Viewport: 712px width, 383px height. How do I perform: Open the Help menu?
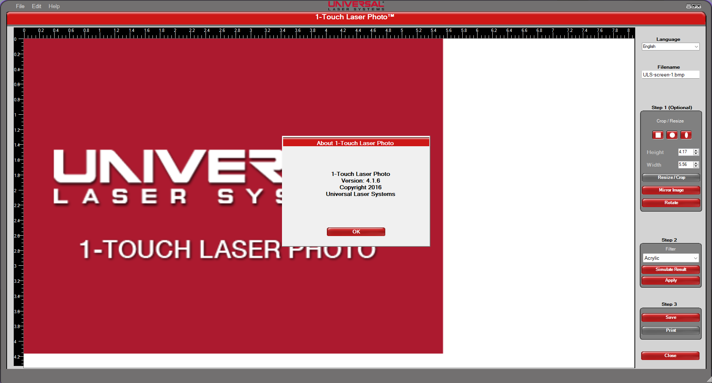pos(54,6)
